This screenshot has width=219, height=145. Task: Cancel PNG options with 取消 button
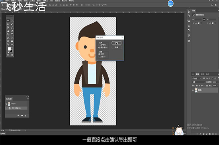117,47
